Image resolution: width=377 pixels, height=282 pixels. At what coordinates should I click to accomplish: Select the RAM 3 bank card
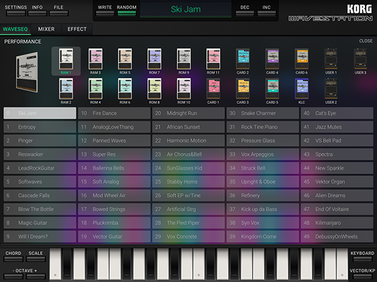click(95, 60)
